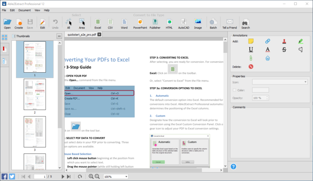Select page 3 thumbnail
The image size is (313, 181).
point(35,132)
